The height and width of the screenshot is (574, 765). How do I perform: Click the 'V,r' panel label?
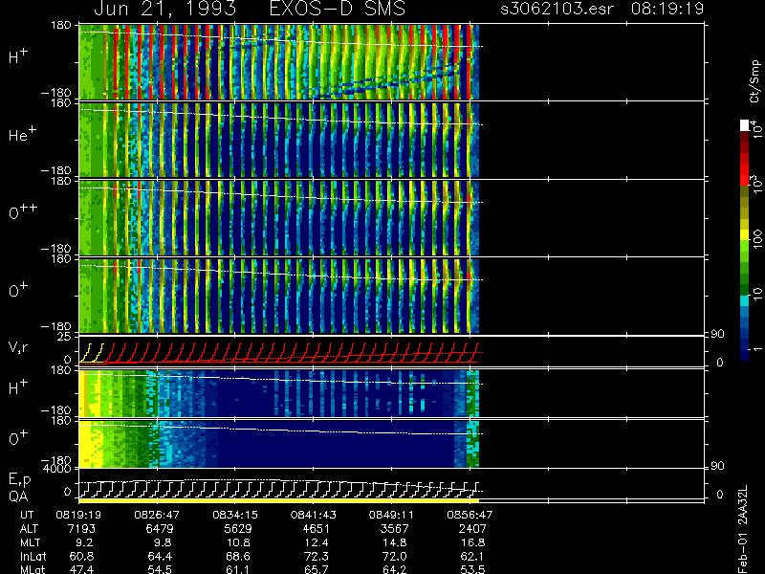[19, 347]
